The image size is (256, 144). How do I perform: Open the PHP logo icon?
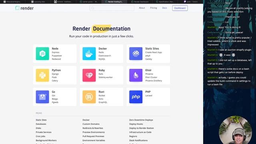pos(136,97)
